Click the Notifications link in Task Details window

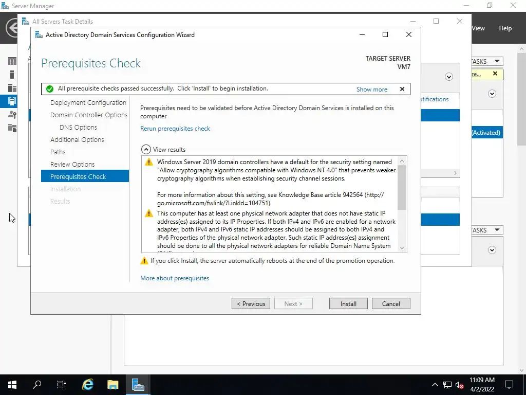pyautogui.click(x=435, y=99)
